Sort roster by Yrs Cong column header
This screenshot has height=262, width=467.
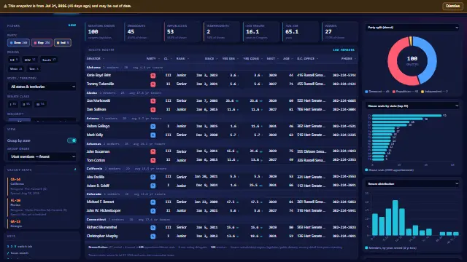coord(252,59)
